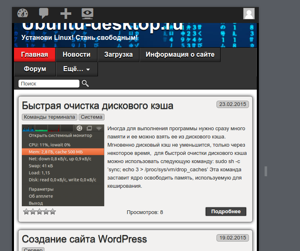Screen dimensions: 300x251
Task: Open the Создание сайта WordPress post title
Action: [x=84, y=239]
